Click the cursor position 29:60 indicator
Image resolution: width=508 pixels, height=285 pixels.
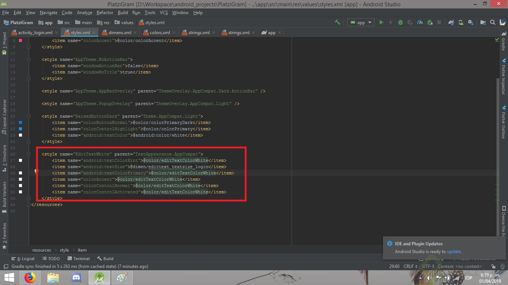pos(395,266)
